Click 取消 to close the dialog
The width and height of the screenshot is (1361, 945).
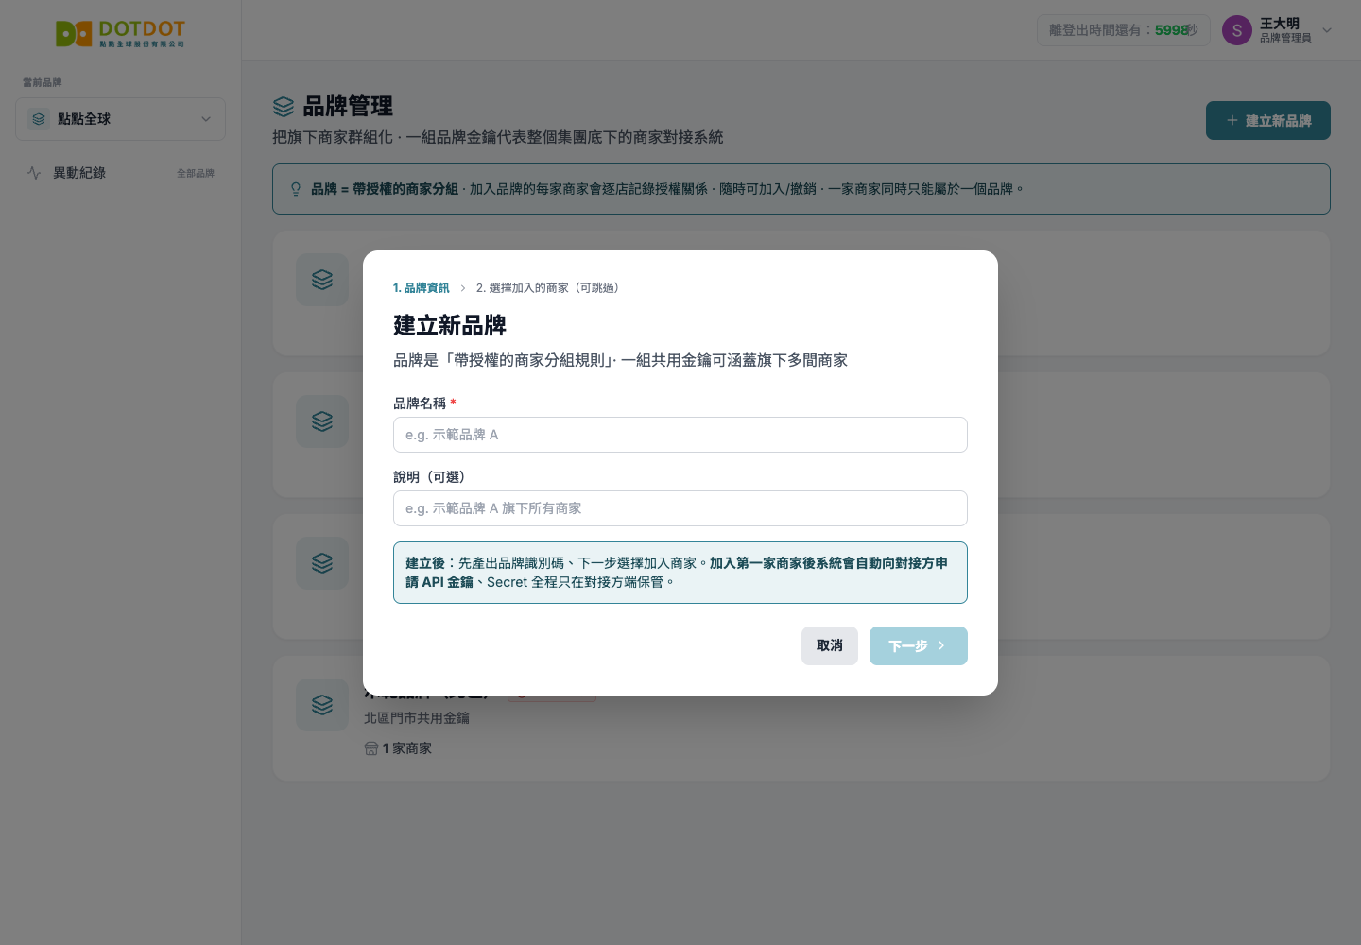[x=830, y=645]
